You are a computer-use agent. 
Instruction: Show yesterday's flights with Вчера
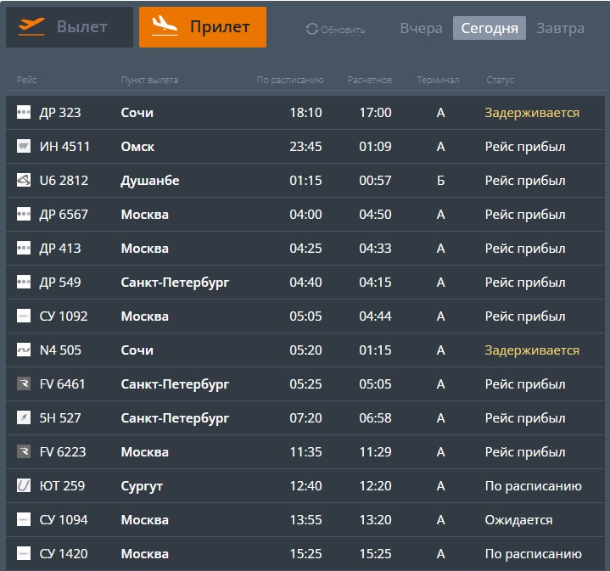(421, 28)
